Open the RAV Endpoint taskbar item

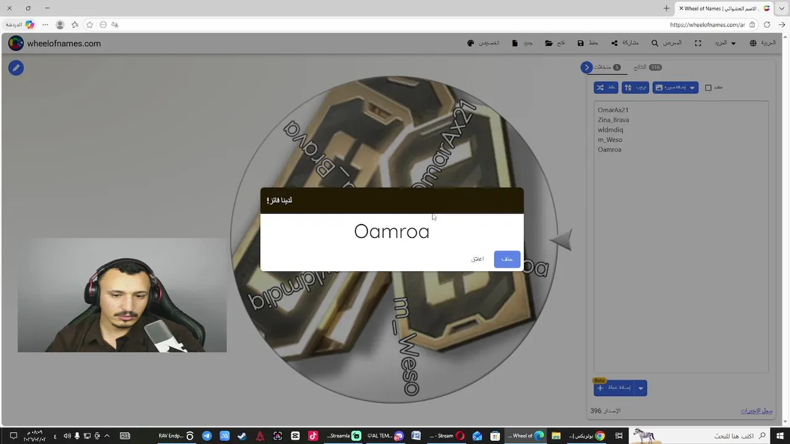pyautogui.click(x=176, y=436)
